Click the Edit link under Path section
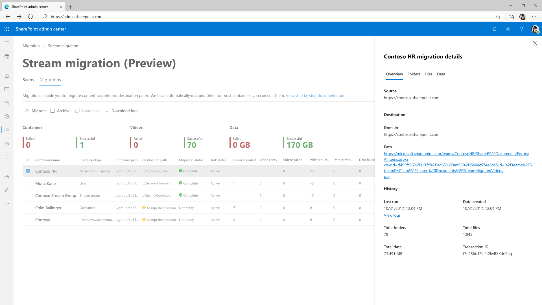The width and height of the screenshot is (542, 305). [x=387, y=177]
